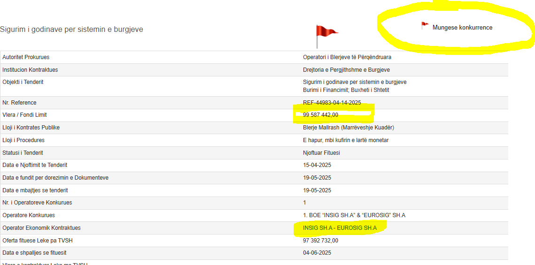Click the highlighted limit fund value 99 587 442,00
The height and width of the screenshot is (265, 535).
tap(320, 115)
